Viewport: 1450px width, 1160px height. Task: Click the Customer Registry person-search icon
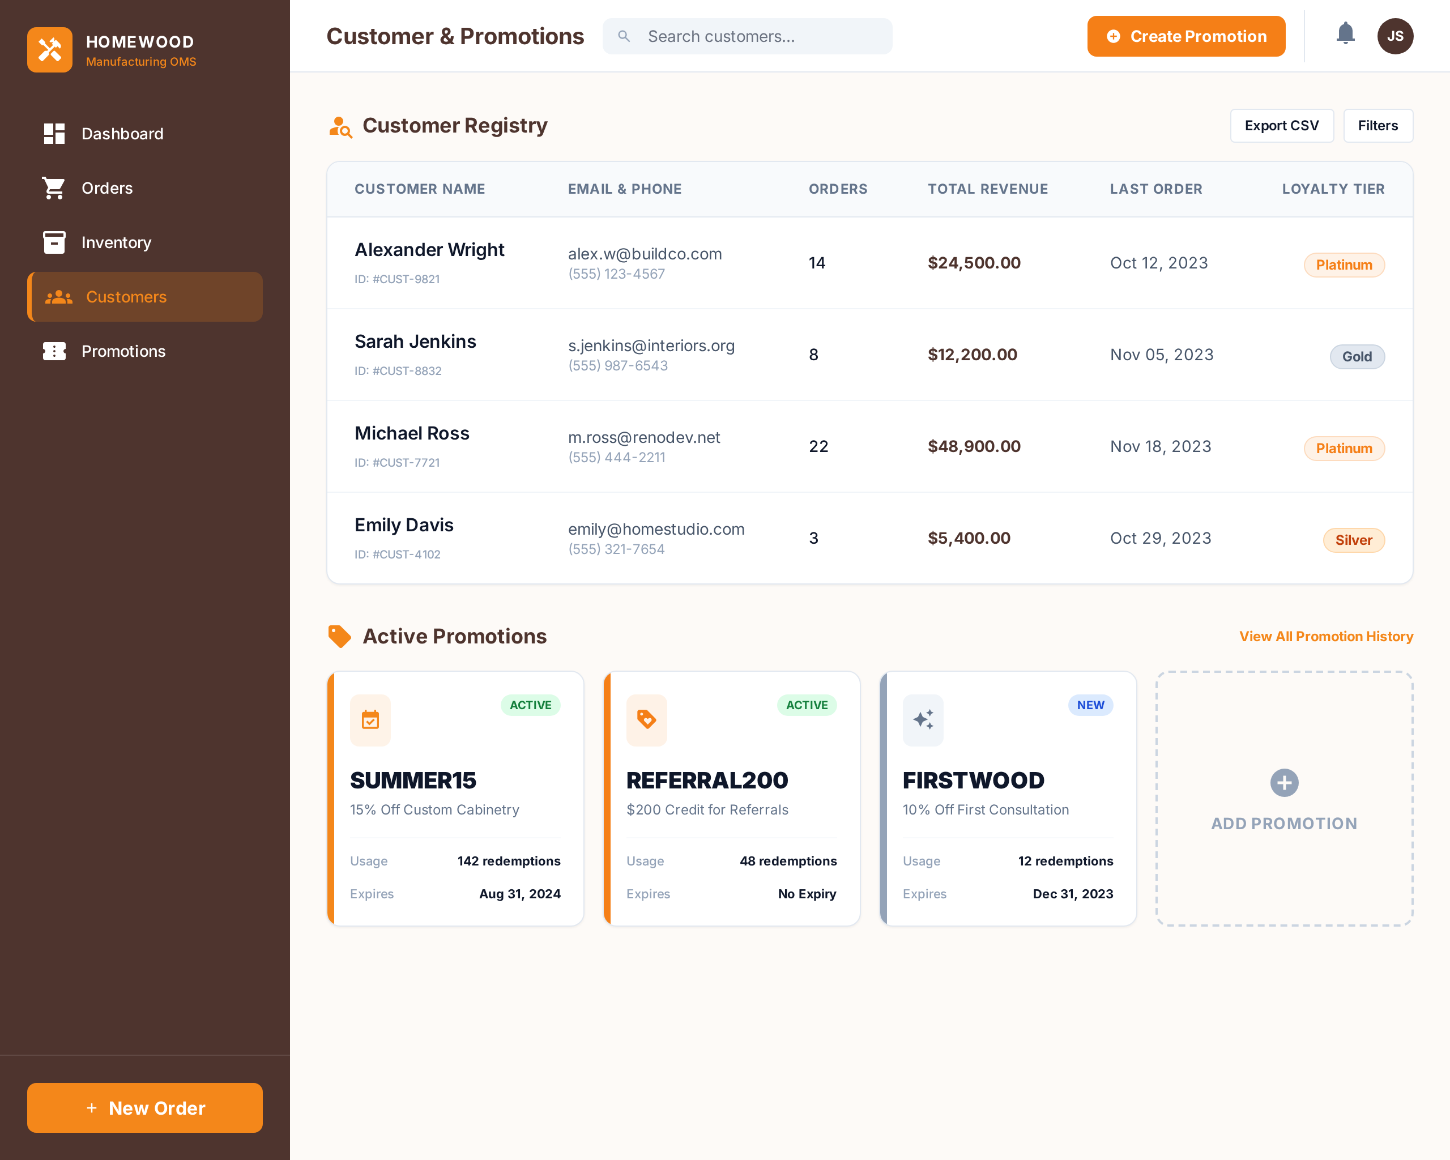tap(340, 126)
